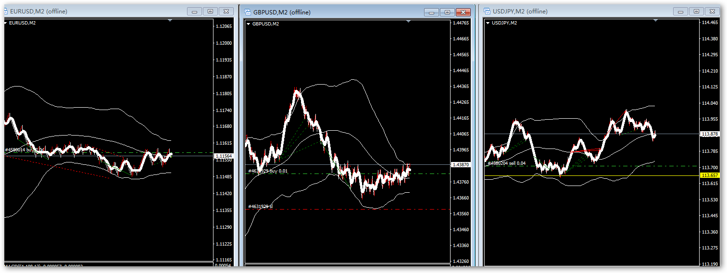Click 114.465 on the USDJPY price axis

(x=710, y=23)
